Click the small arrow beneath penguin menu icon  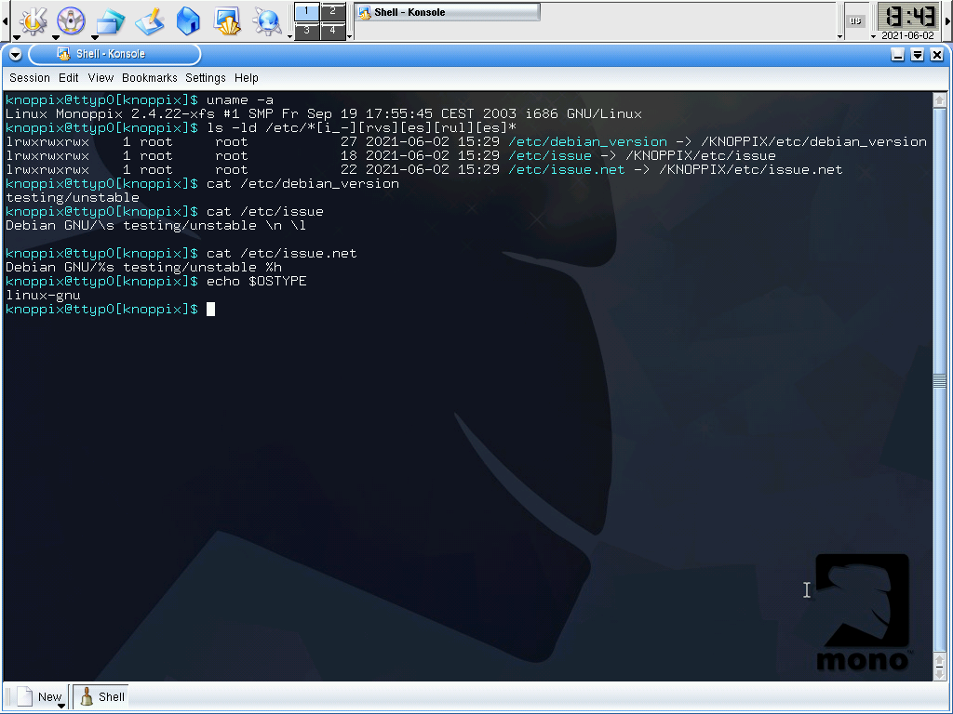point(55,37)
